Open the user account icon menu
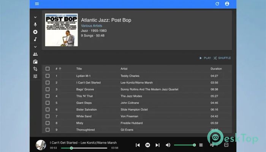This screenshot has width=266, height=152. pyautogui.click(x=227, y=4)
